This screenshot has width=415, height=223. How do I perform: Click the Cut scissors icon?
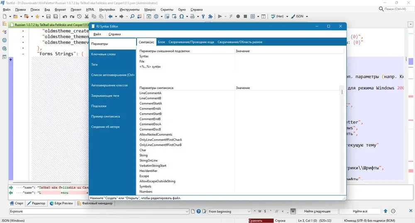[x=87, y=17]
